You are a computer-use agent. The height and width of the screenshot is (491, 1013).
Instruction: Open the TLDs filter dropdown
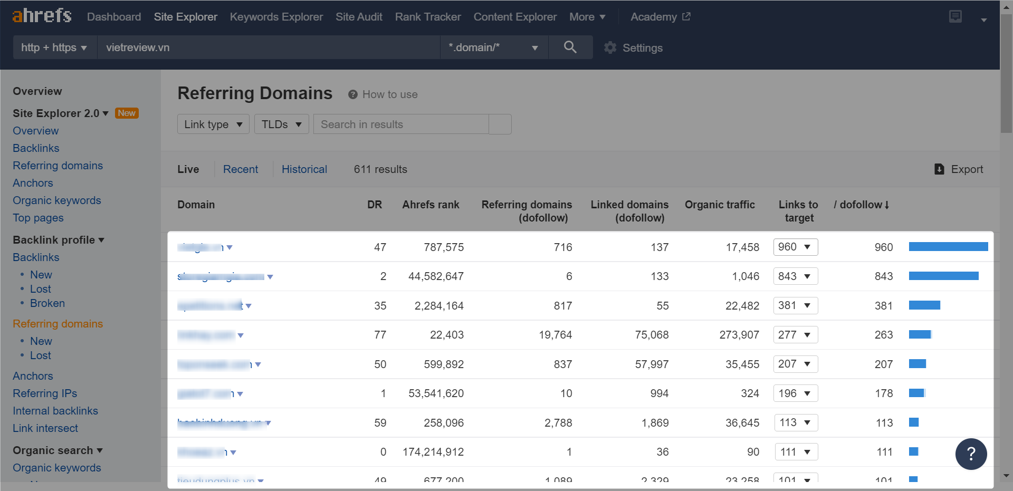(x=281, y=124)
